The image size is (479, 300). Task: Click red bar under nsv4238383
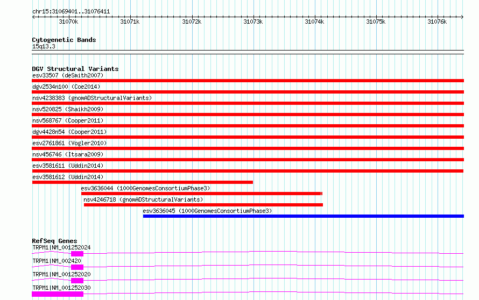248,103
